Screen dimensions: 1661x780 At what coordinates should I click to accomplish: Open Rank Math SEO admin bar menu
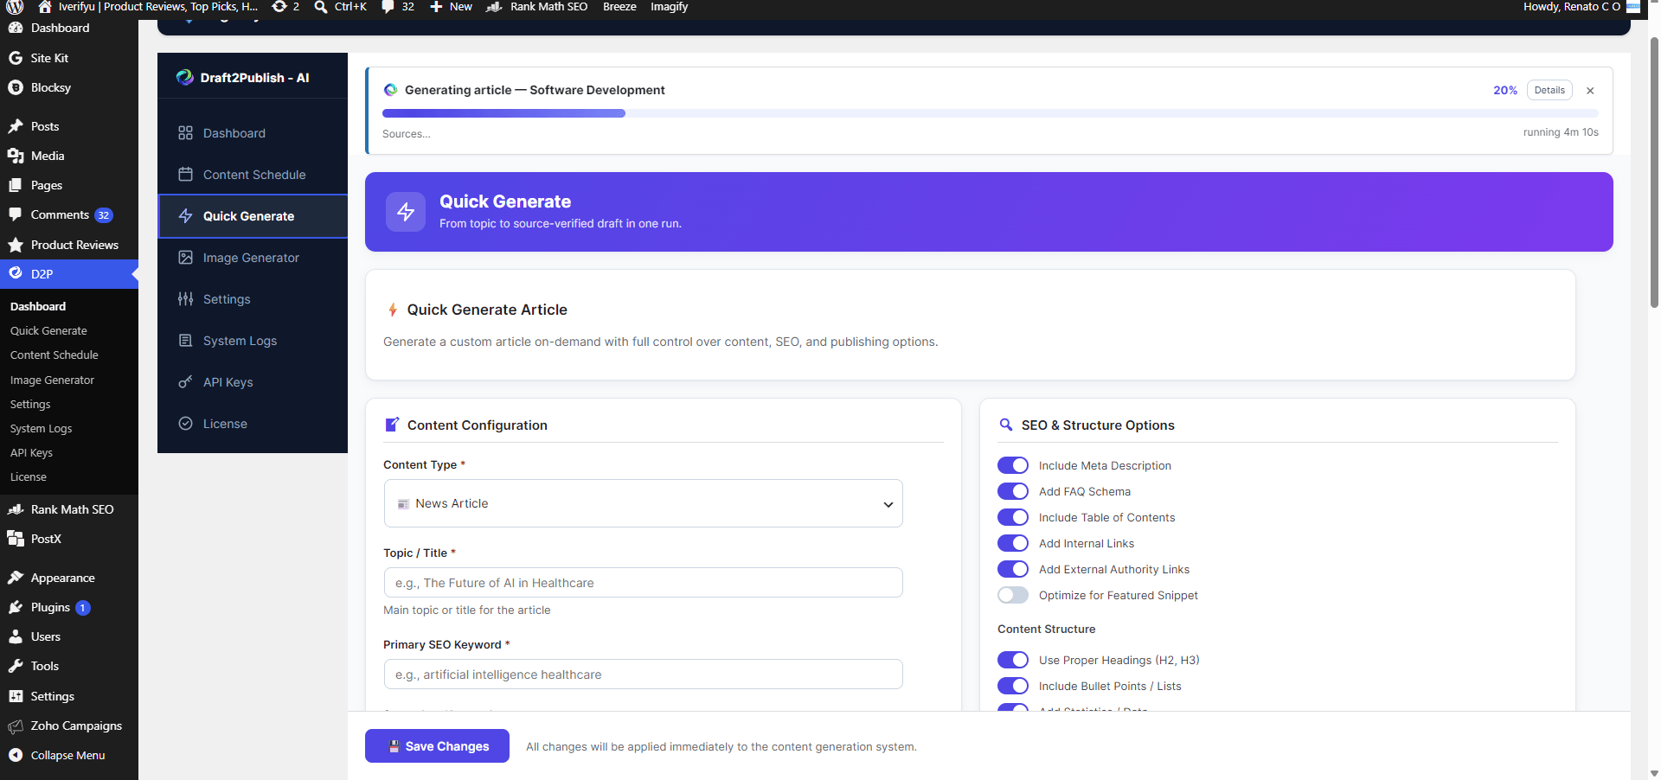pyautogui.click(x=536, y=7)
